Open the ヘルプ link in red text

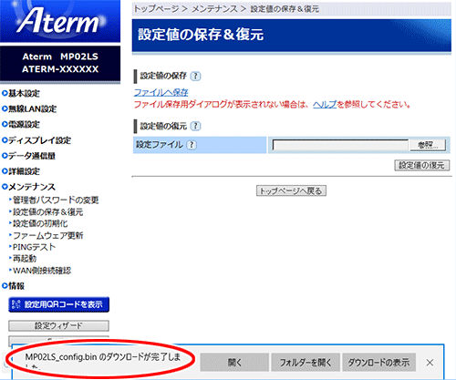(325, 105)
